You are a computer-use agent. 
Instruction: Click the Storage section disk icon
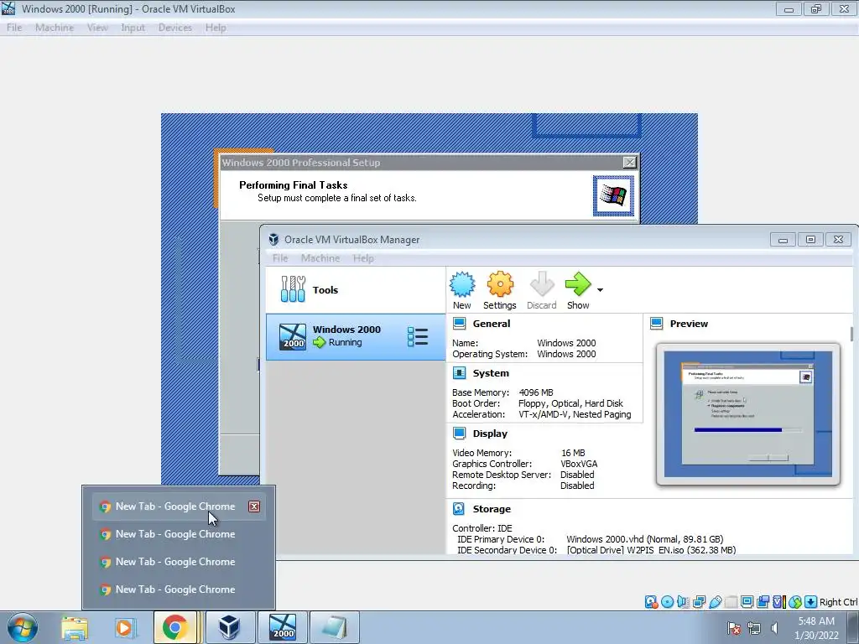459,509
